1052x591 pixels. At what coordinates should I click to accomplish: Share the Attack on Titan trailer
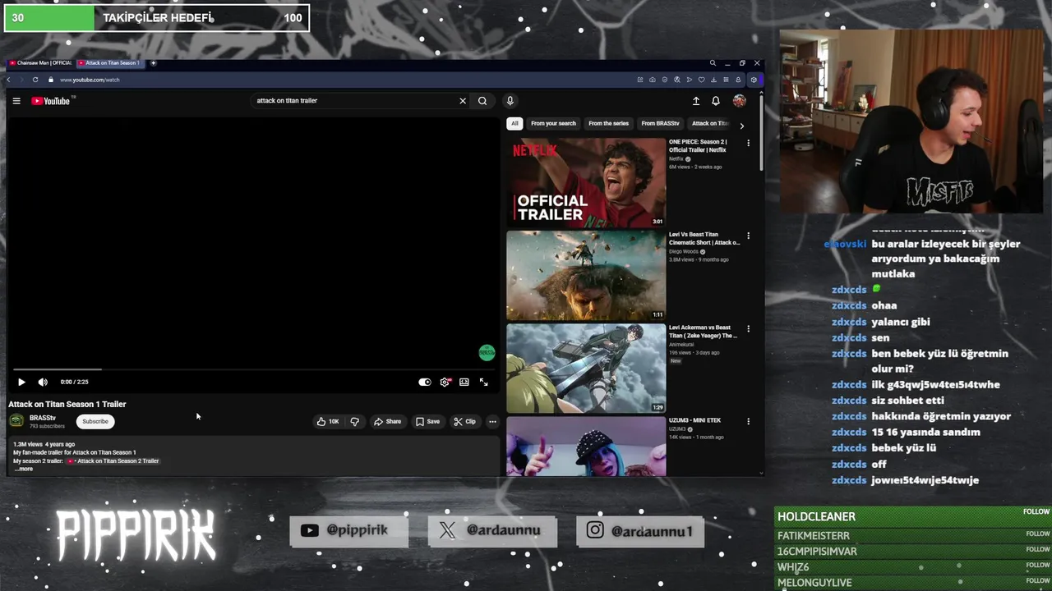coord(387,422)
